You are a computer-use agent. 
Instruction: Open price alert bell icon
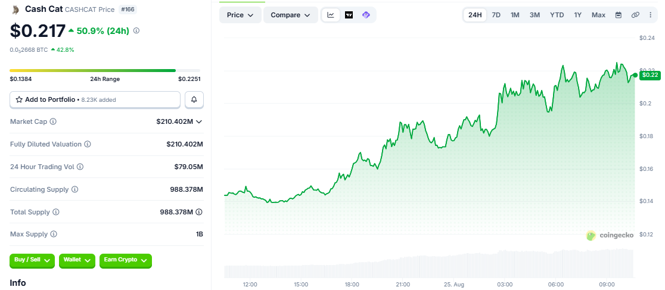tap(194, 99)
